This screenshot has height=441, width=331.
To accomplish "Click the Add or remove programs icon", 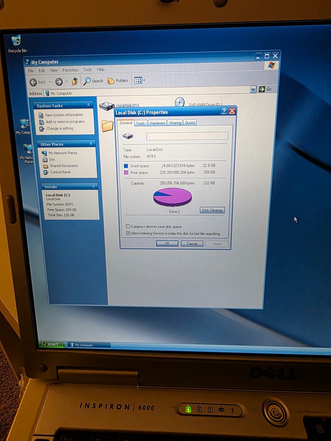I will (41, 122).
